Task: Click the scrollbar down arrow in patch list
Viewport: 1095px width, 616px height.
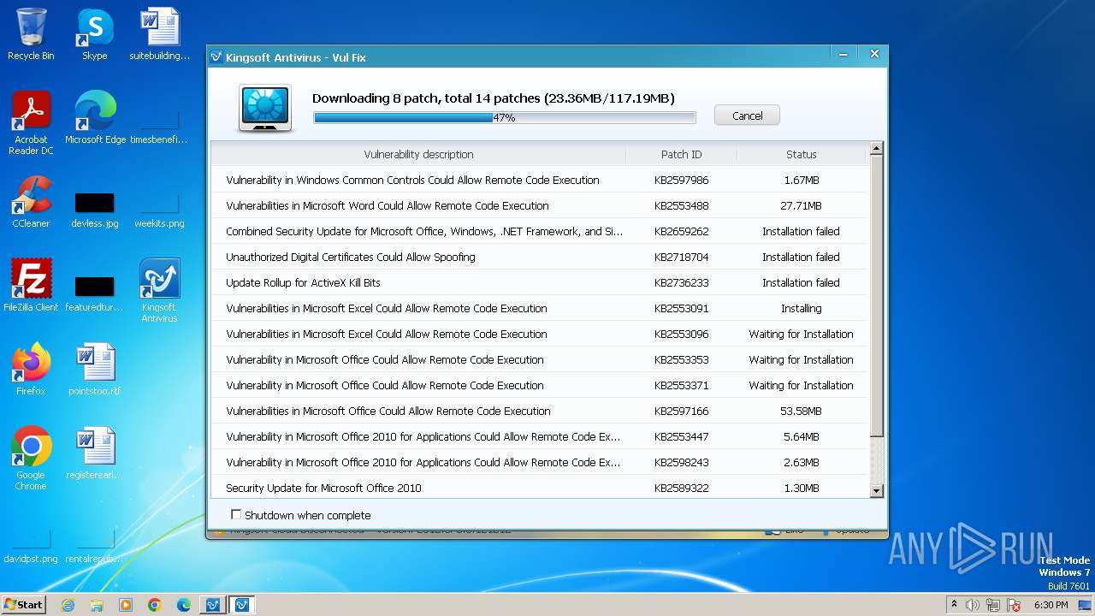Action: (x=876, y=490)
